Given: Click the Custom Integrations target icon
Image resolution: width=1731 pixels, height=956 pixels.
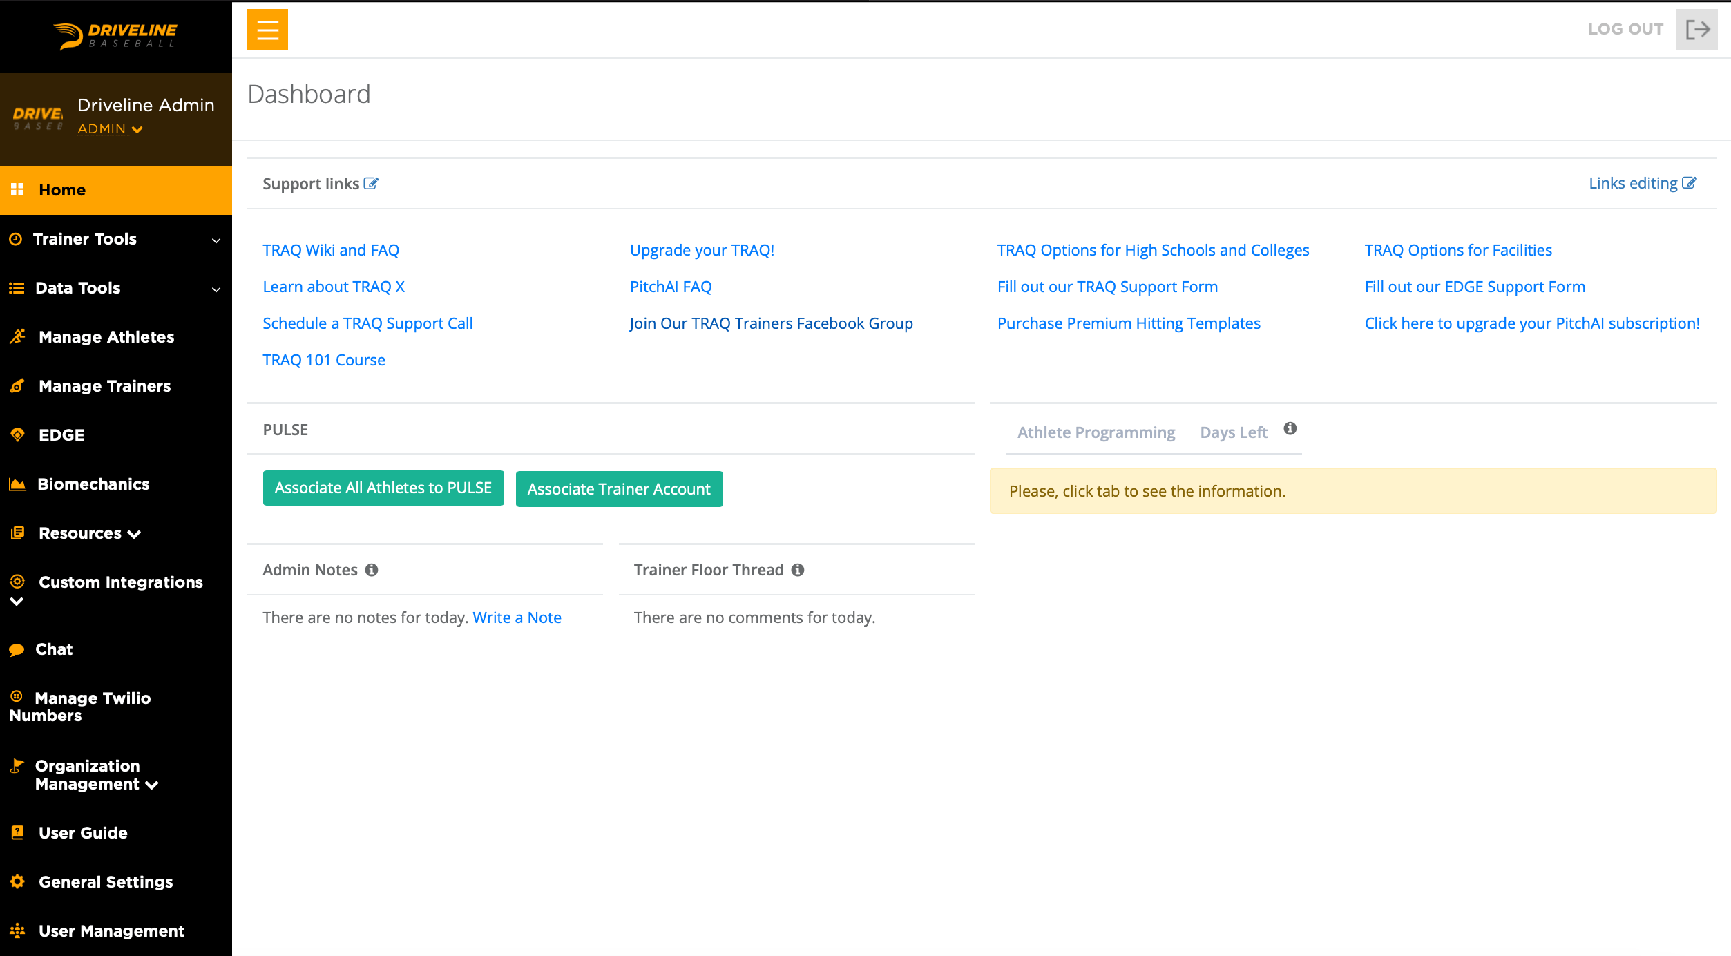Looking at the screenshot, I should click(x=17, y=581).
